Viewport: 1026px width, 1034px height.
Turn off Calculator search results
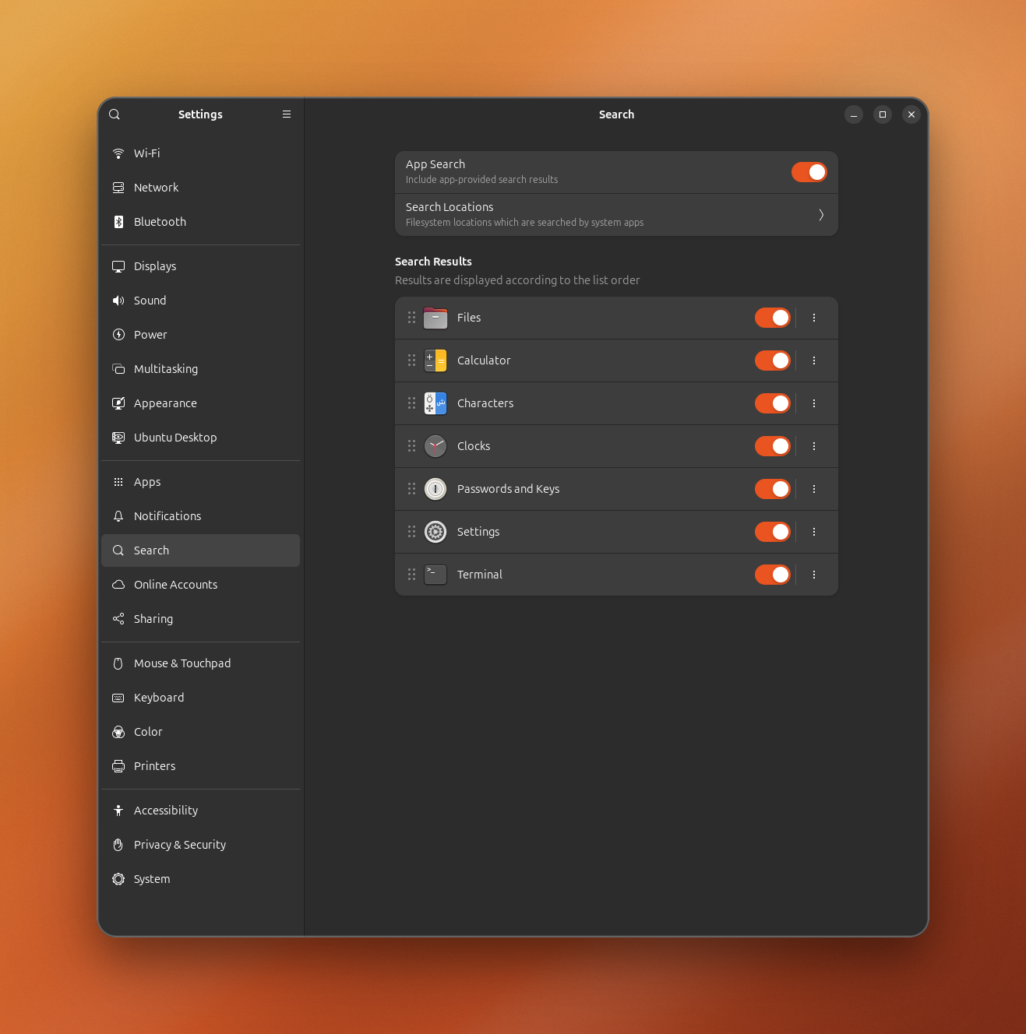tap(773, 360)
